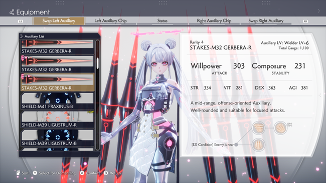Open the Right Auxiliary Chip tab

tap(214, 20)
